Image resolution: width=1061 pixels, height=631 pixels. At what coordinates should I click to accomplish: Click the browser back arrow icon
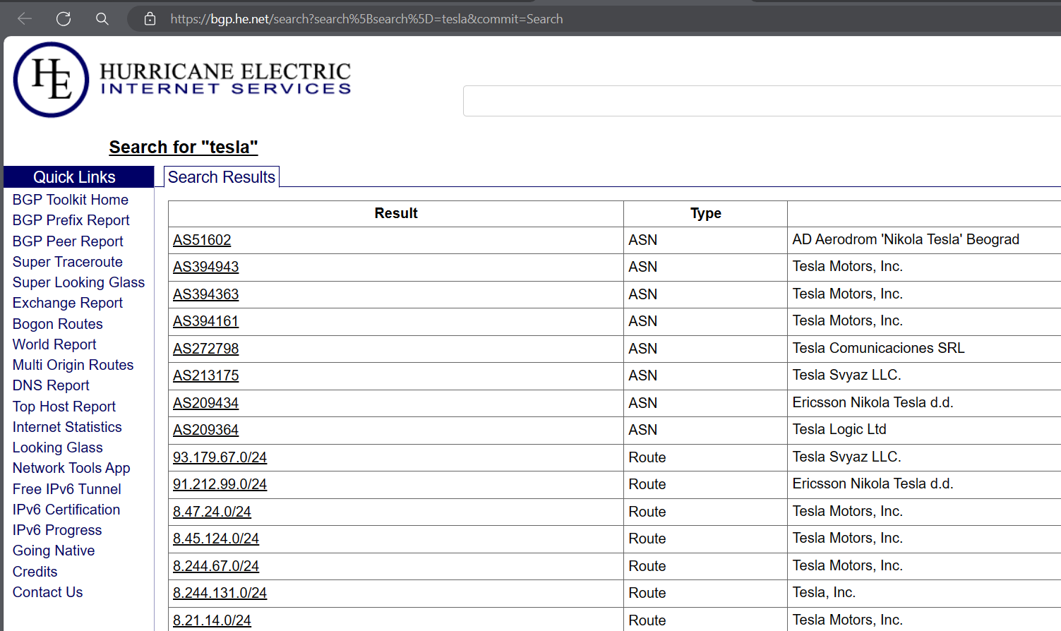(x=25, y=19)
